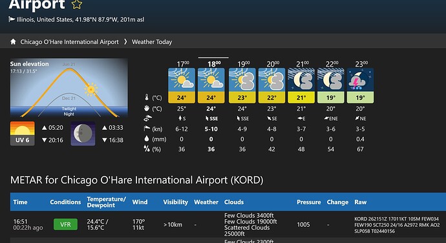The width and height of the screenshot is (446, 243).
Task: Click the METAR time 16:51 cell
Action: click(28, 224)
